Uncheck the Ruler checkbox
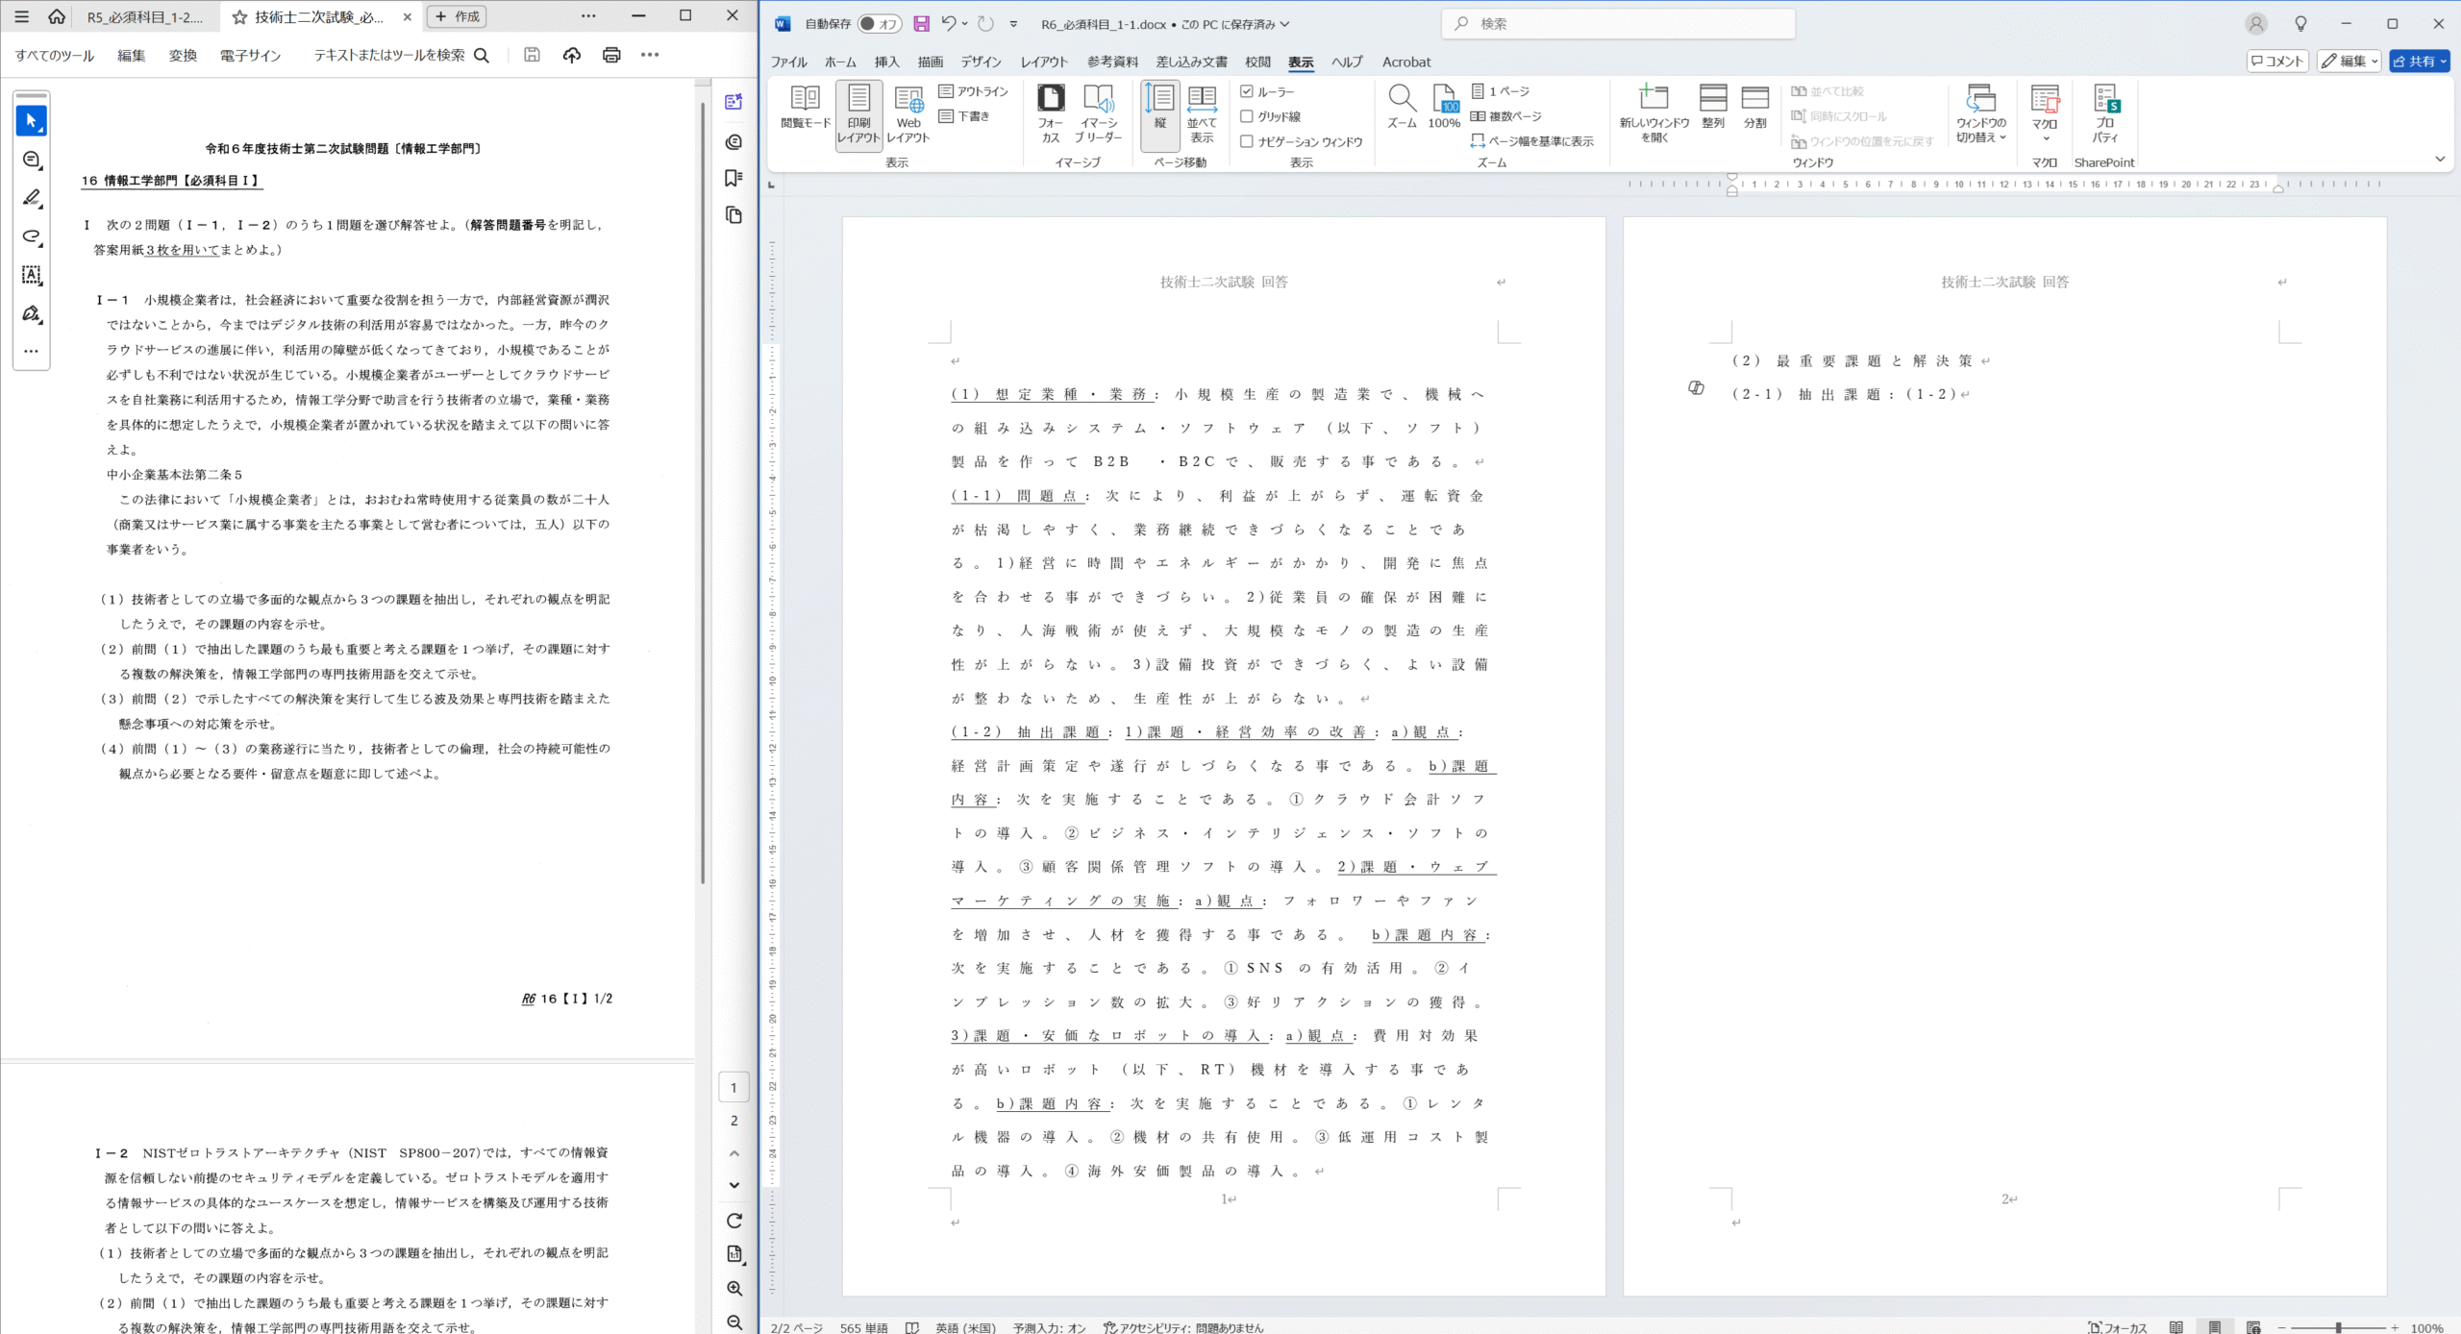 click(1247, 91)
